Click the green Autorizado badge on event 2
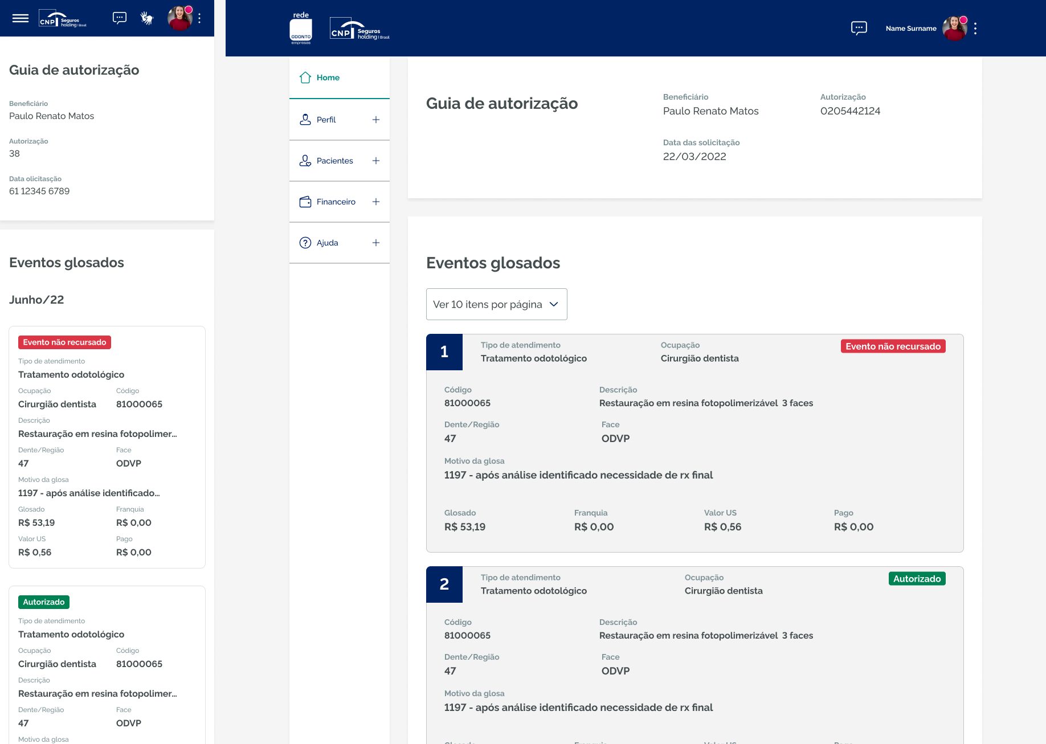The image size is (1046, 744). (917, 579)
